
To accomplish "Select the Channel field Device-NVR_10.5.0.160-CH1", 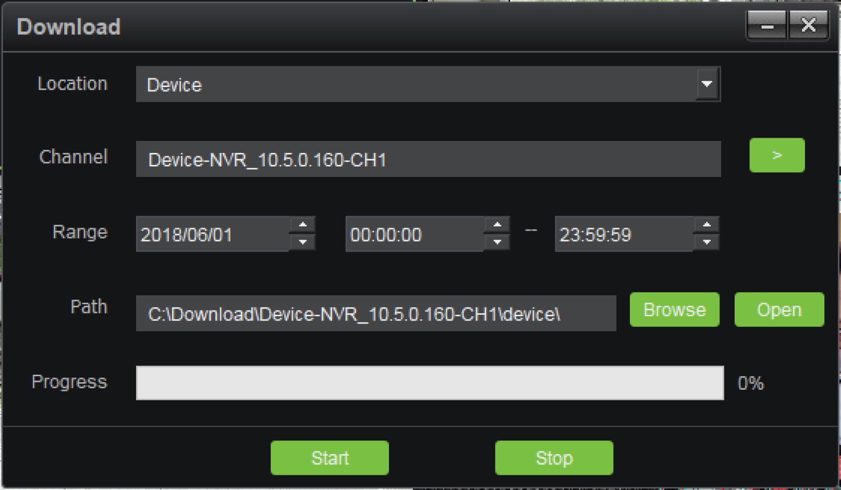I will coord(428,159).
